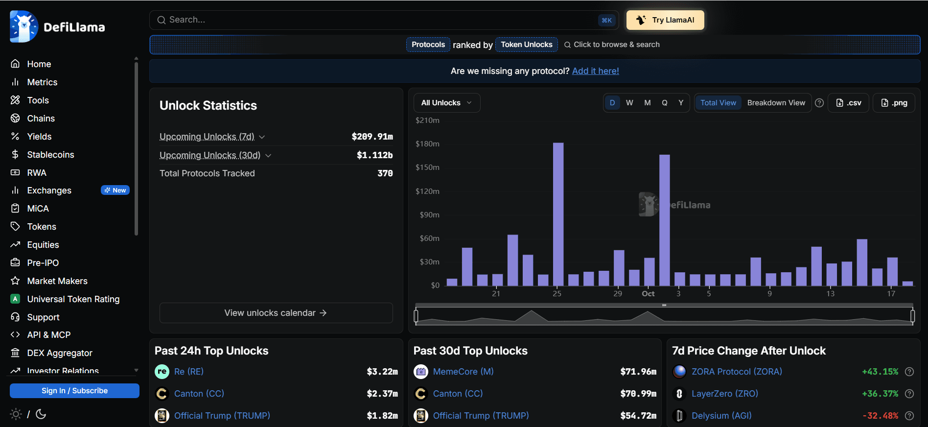The height and width of the screenshot is (427, 928).
Task: Go to Chains in sidebar
Action: pyautogui.click(x=41, y=118)
